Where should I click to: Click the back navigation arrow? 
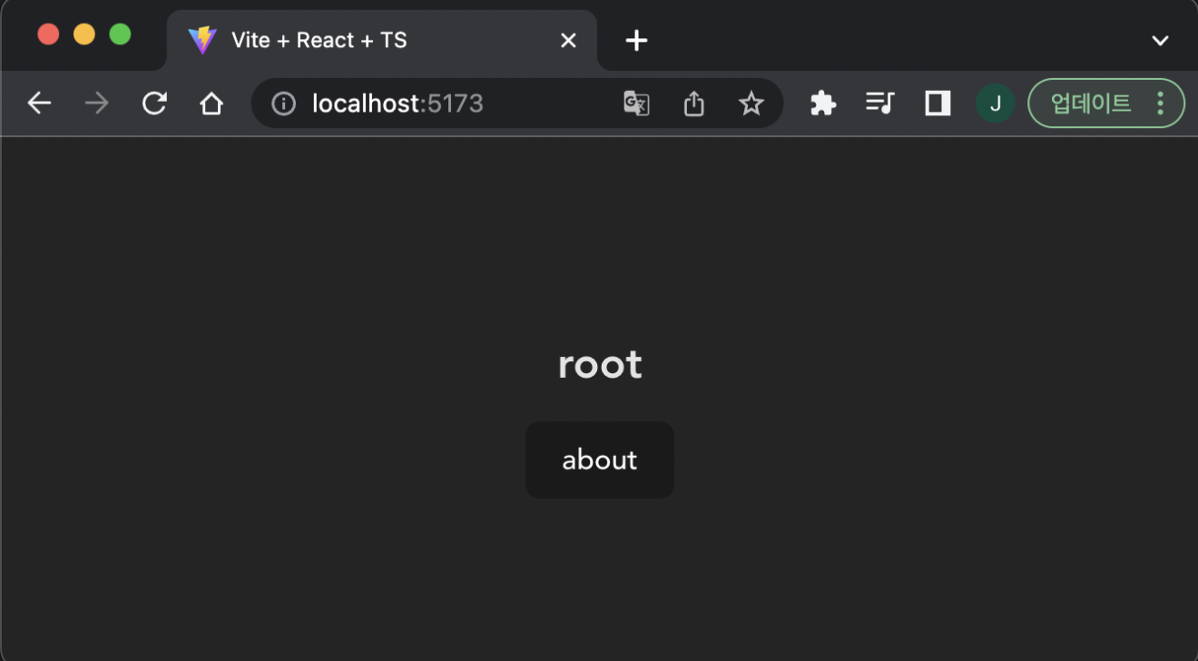(x=39, y=104)
